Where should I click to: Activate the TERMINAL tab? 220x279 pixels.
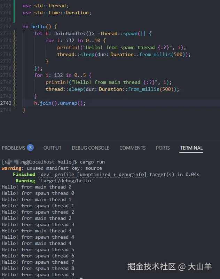[x=191, y=148]
